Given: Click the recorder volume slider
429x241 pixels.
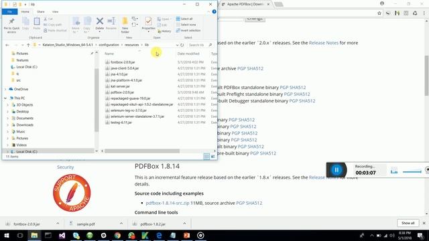Looking at the screenshot, I should 412,171.
